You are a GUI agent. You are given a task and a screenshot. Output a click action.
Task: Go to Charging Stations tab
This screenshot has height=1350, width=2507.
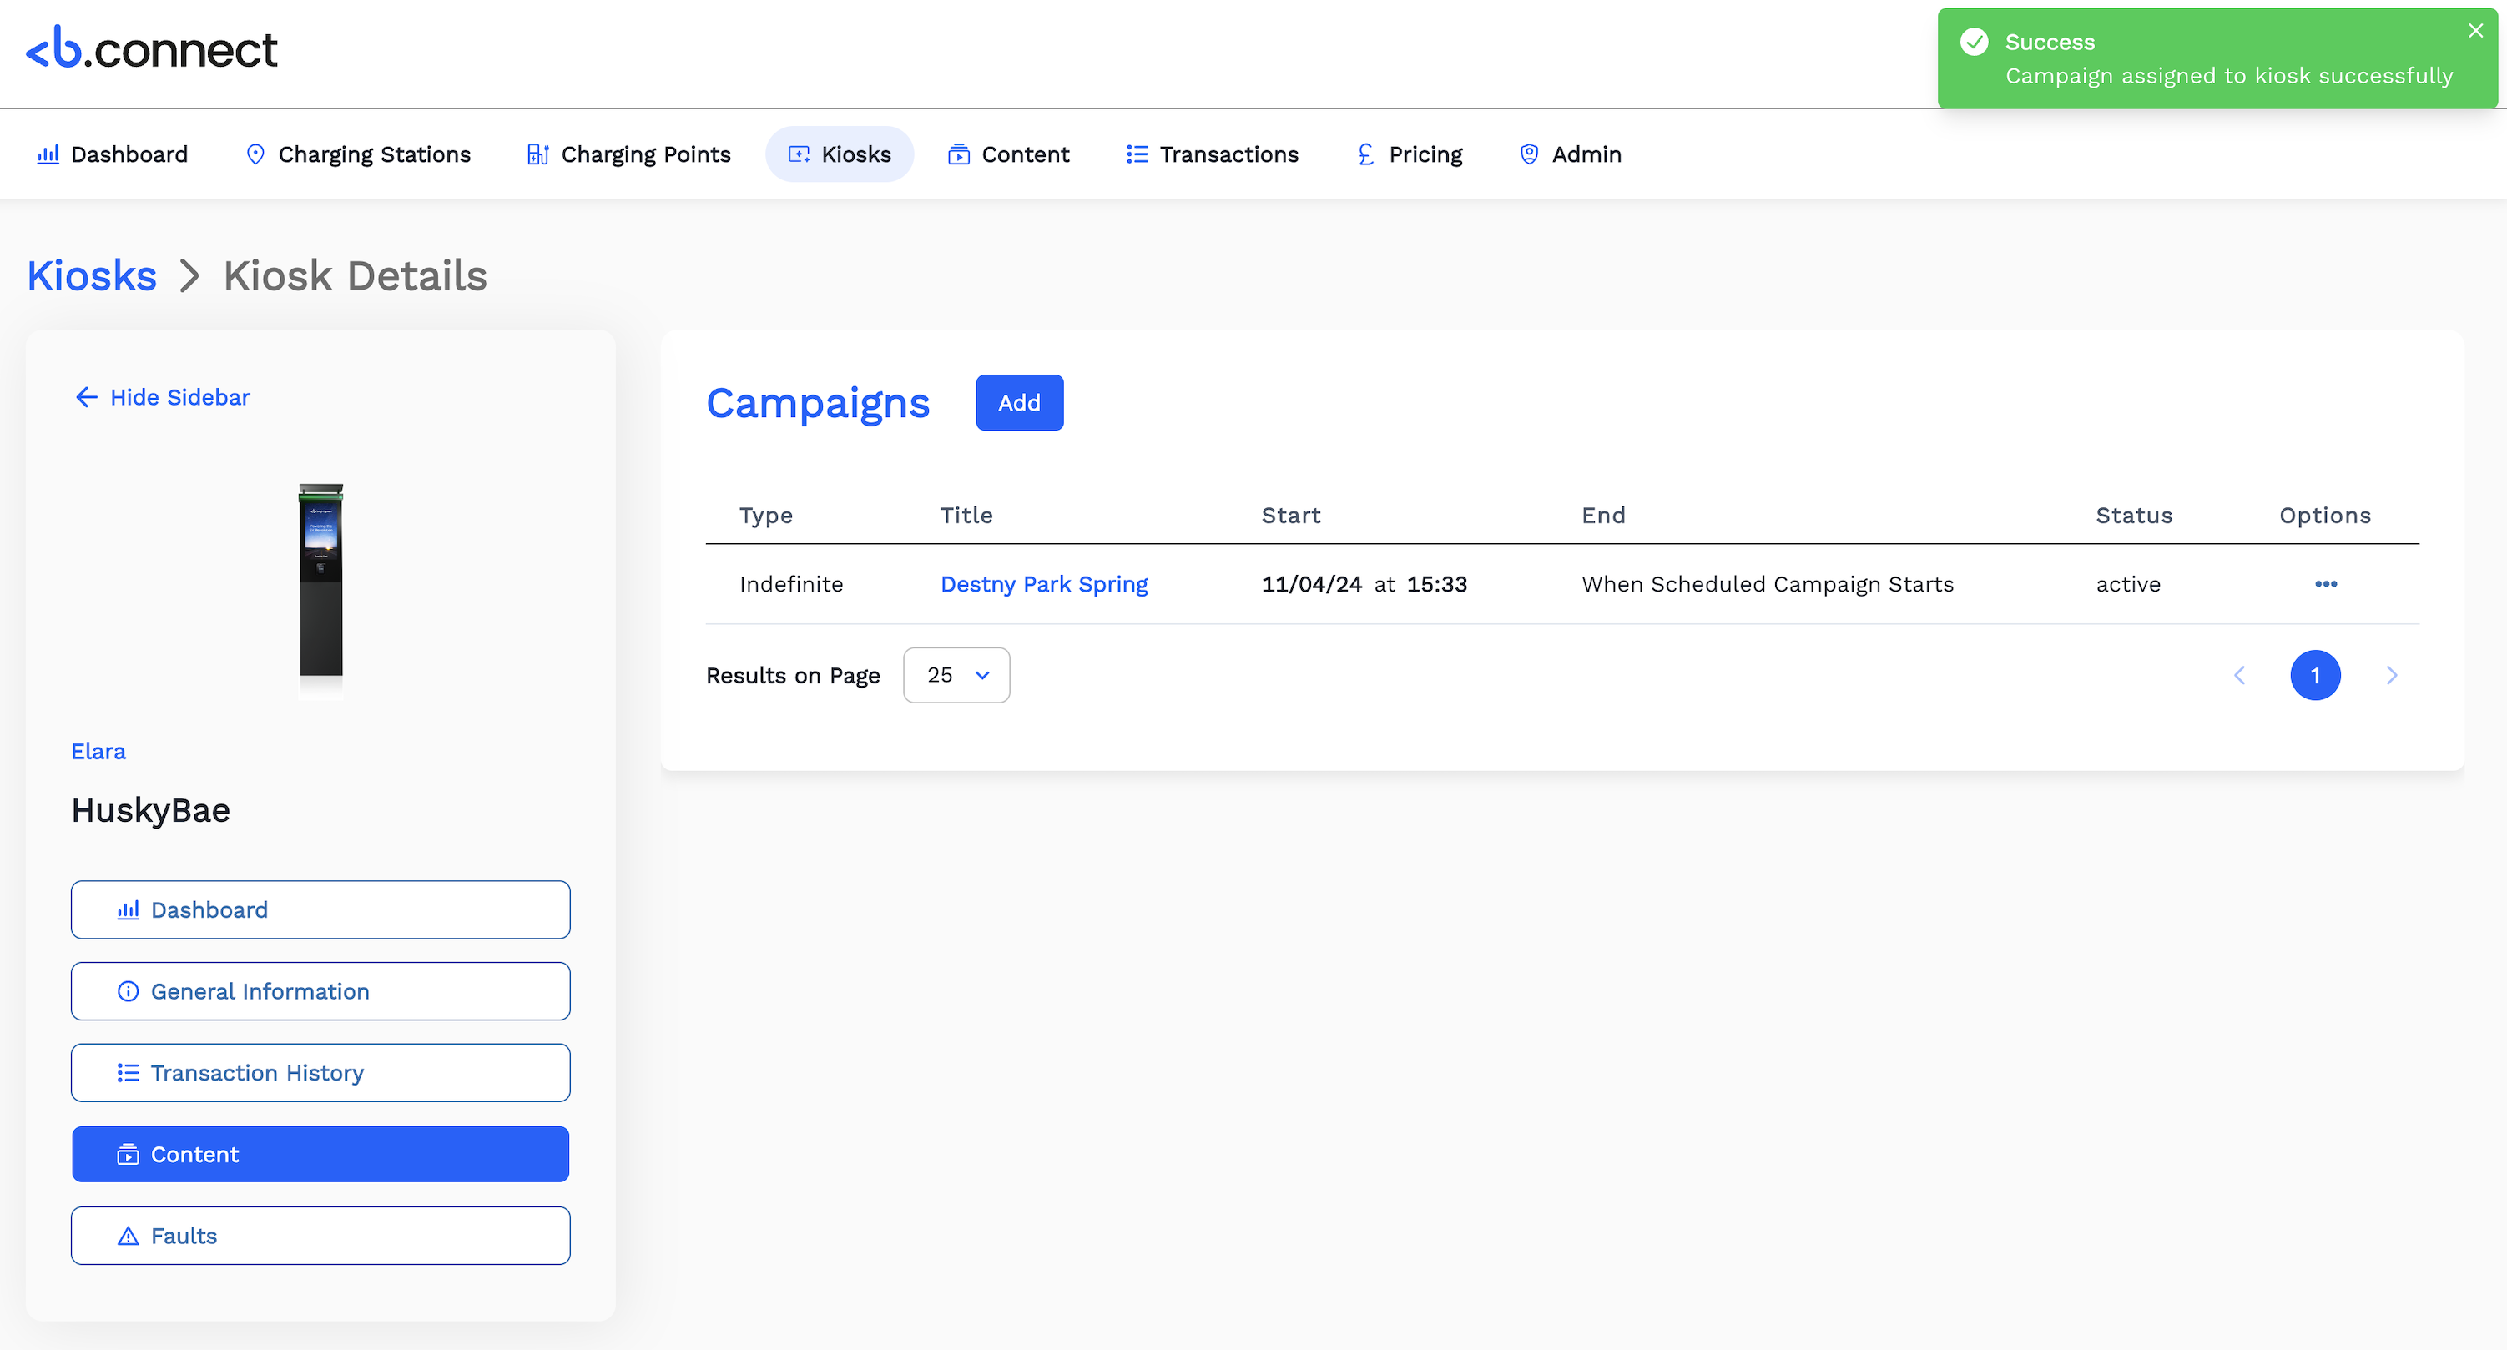358,154
